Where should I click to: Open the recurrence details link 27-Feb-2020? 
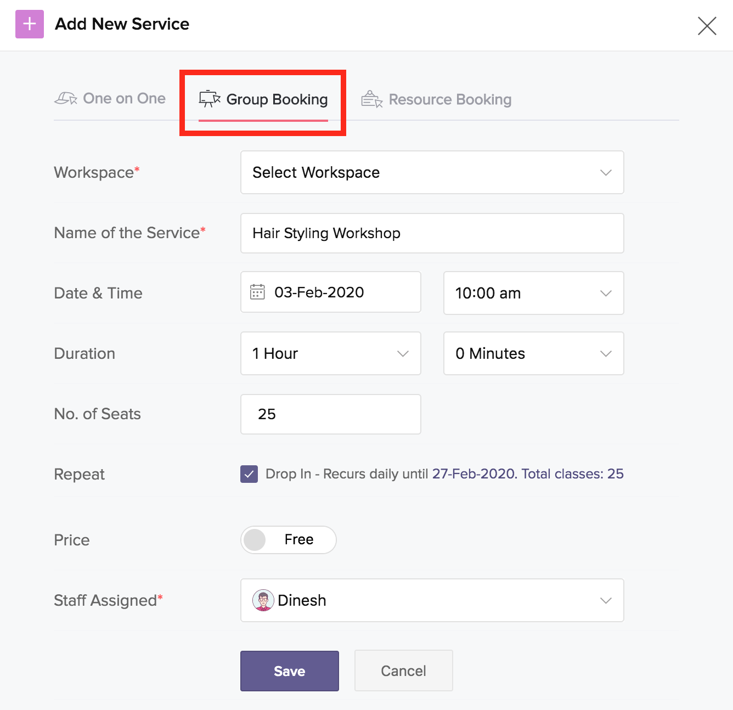pyautogui.click(x=475, y=474)
